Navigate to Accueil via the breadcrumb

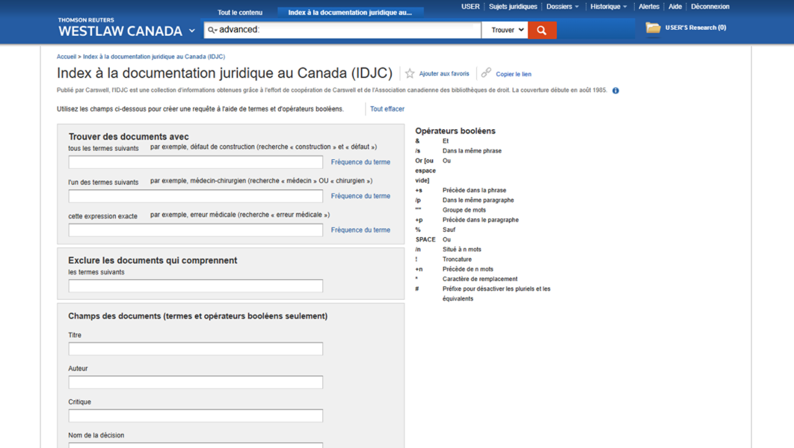(66, 56)
